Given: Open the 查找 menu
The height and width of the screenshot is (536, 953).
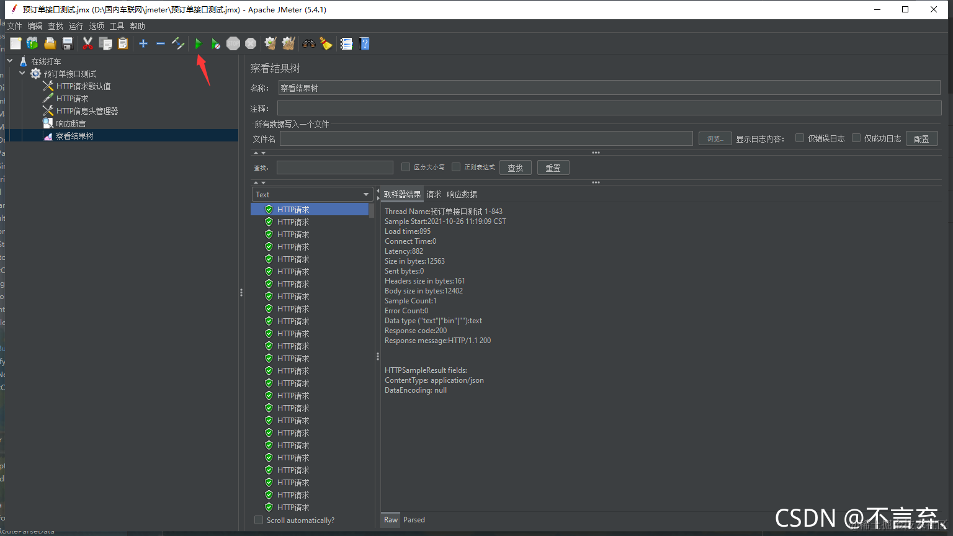Looking at the screenshot, I should click(55, 26).
